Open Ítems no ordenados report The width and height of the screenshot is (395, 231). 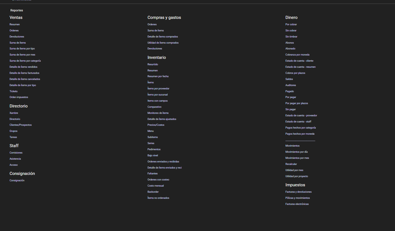[158, 198]
